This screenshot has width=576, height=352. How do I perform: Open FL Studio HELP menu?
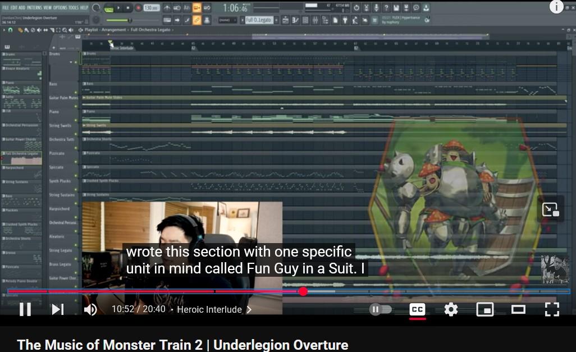tap(84, 7)
